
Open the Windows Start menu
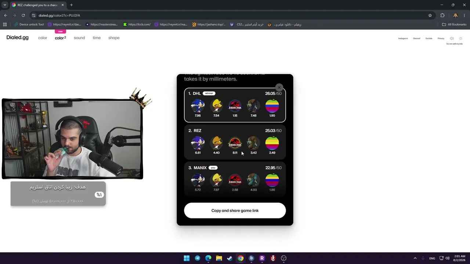[x=187, y=258]
